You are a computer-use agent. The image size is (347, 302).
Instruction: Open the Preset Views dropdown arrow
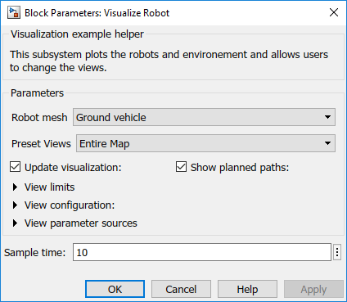pyautogui.click(x=327, y=143)
